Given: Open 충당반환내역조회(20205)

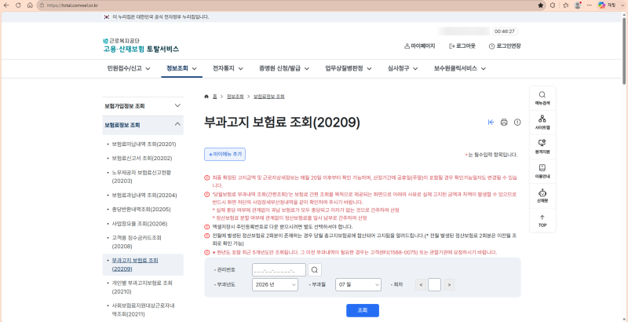Looking at the screenshot, I should [141, 209].
